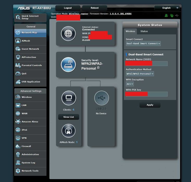Select the Network Map globe icon

click(x=18, y=33)
